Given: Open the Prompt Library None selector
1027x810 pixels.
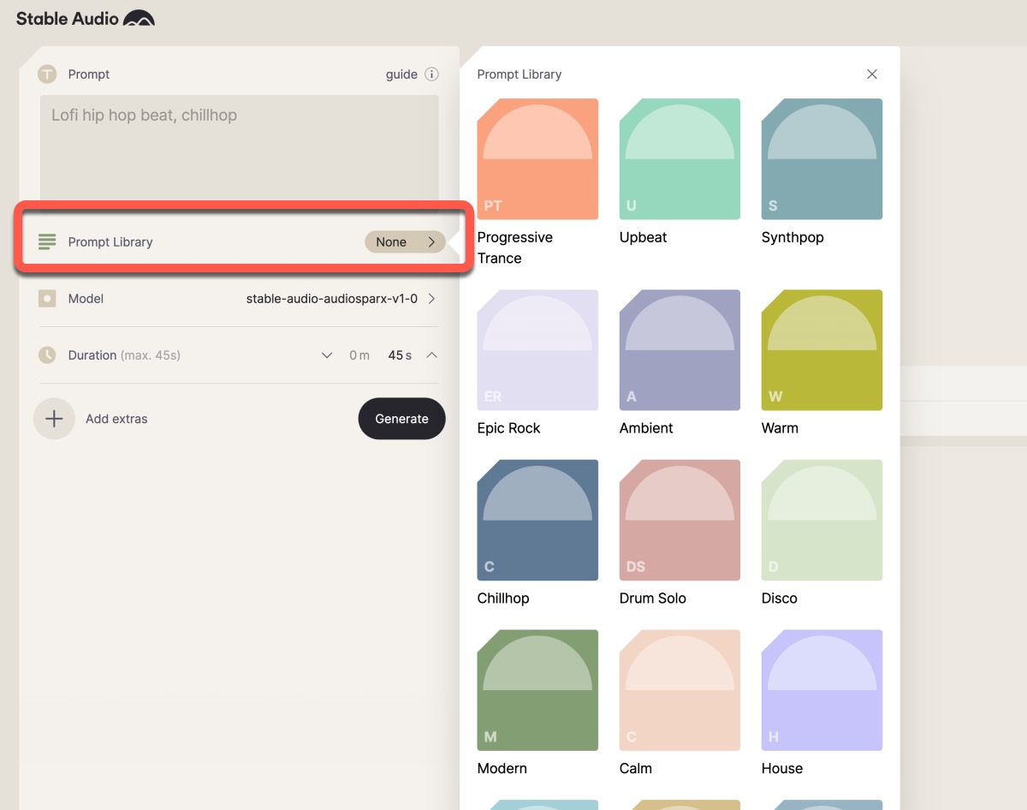Looking at the screenshot, I should [405, 242].
